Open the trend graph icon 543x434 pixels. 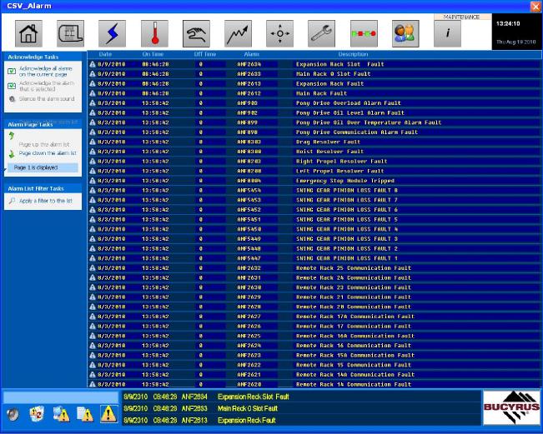pyautogui.click(x=239, y=33)
